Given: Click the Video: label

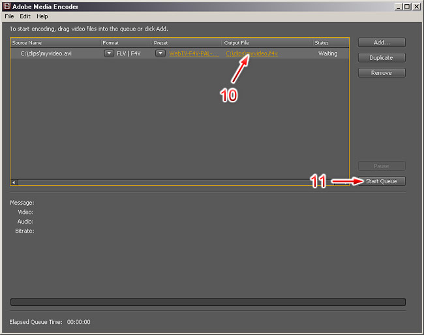Looking at the screenshot, I should (25, 212).
